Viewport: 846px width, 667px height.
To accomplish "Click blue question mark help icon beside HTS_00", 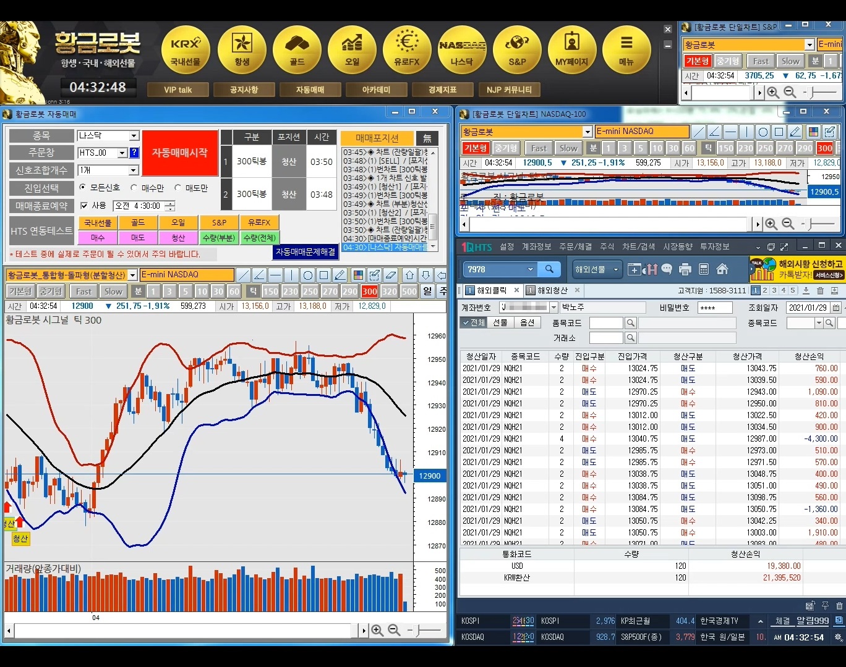I will pos(134,153).
